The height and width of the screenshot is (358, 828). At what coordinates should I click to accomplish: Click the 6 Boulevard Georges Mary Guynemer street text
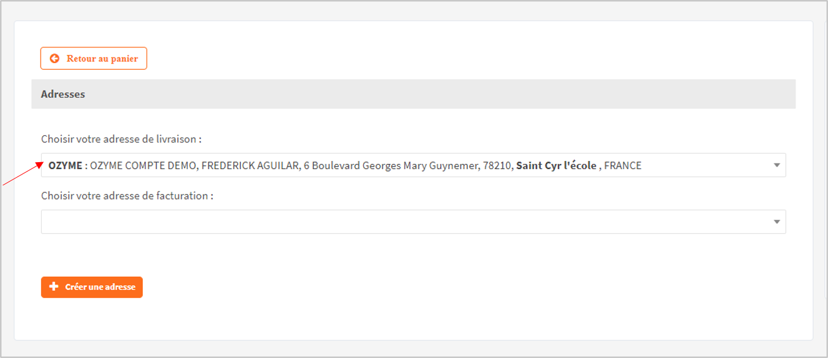point(391,165)
